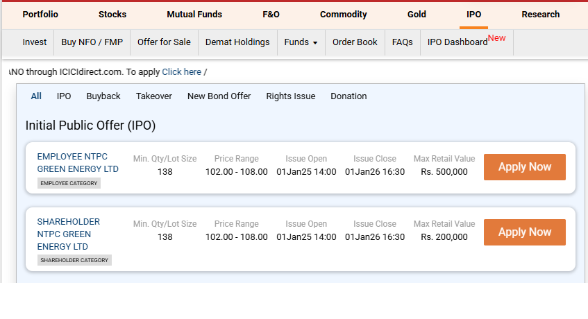
Task: Open the Commodity tab
Action: (x=343, y=15)
